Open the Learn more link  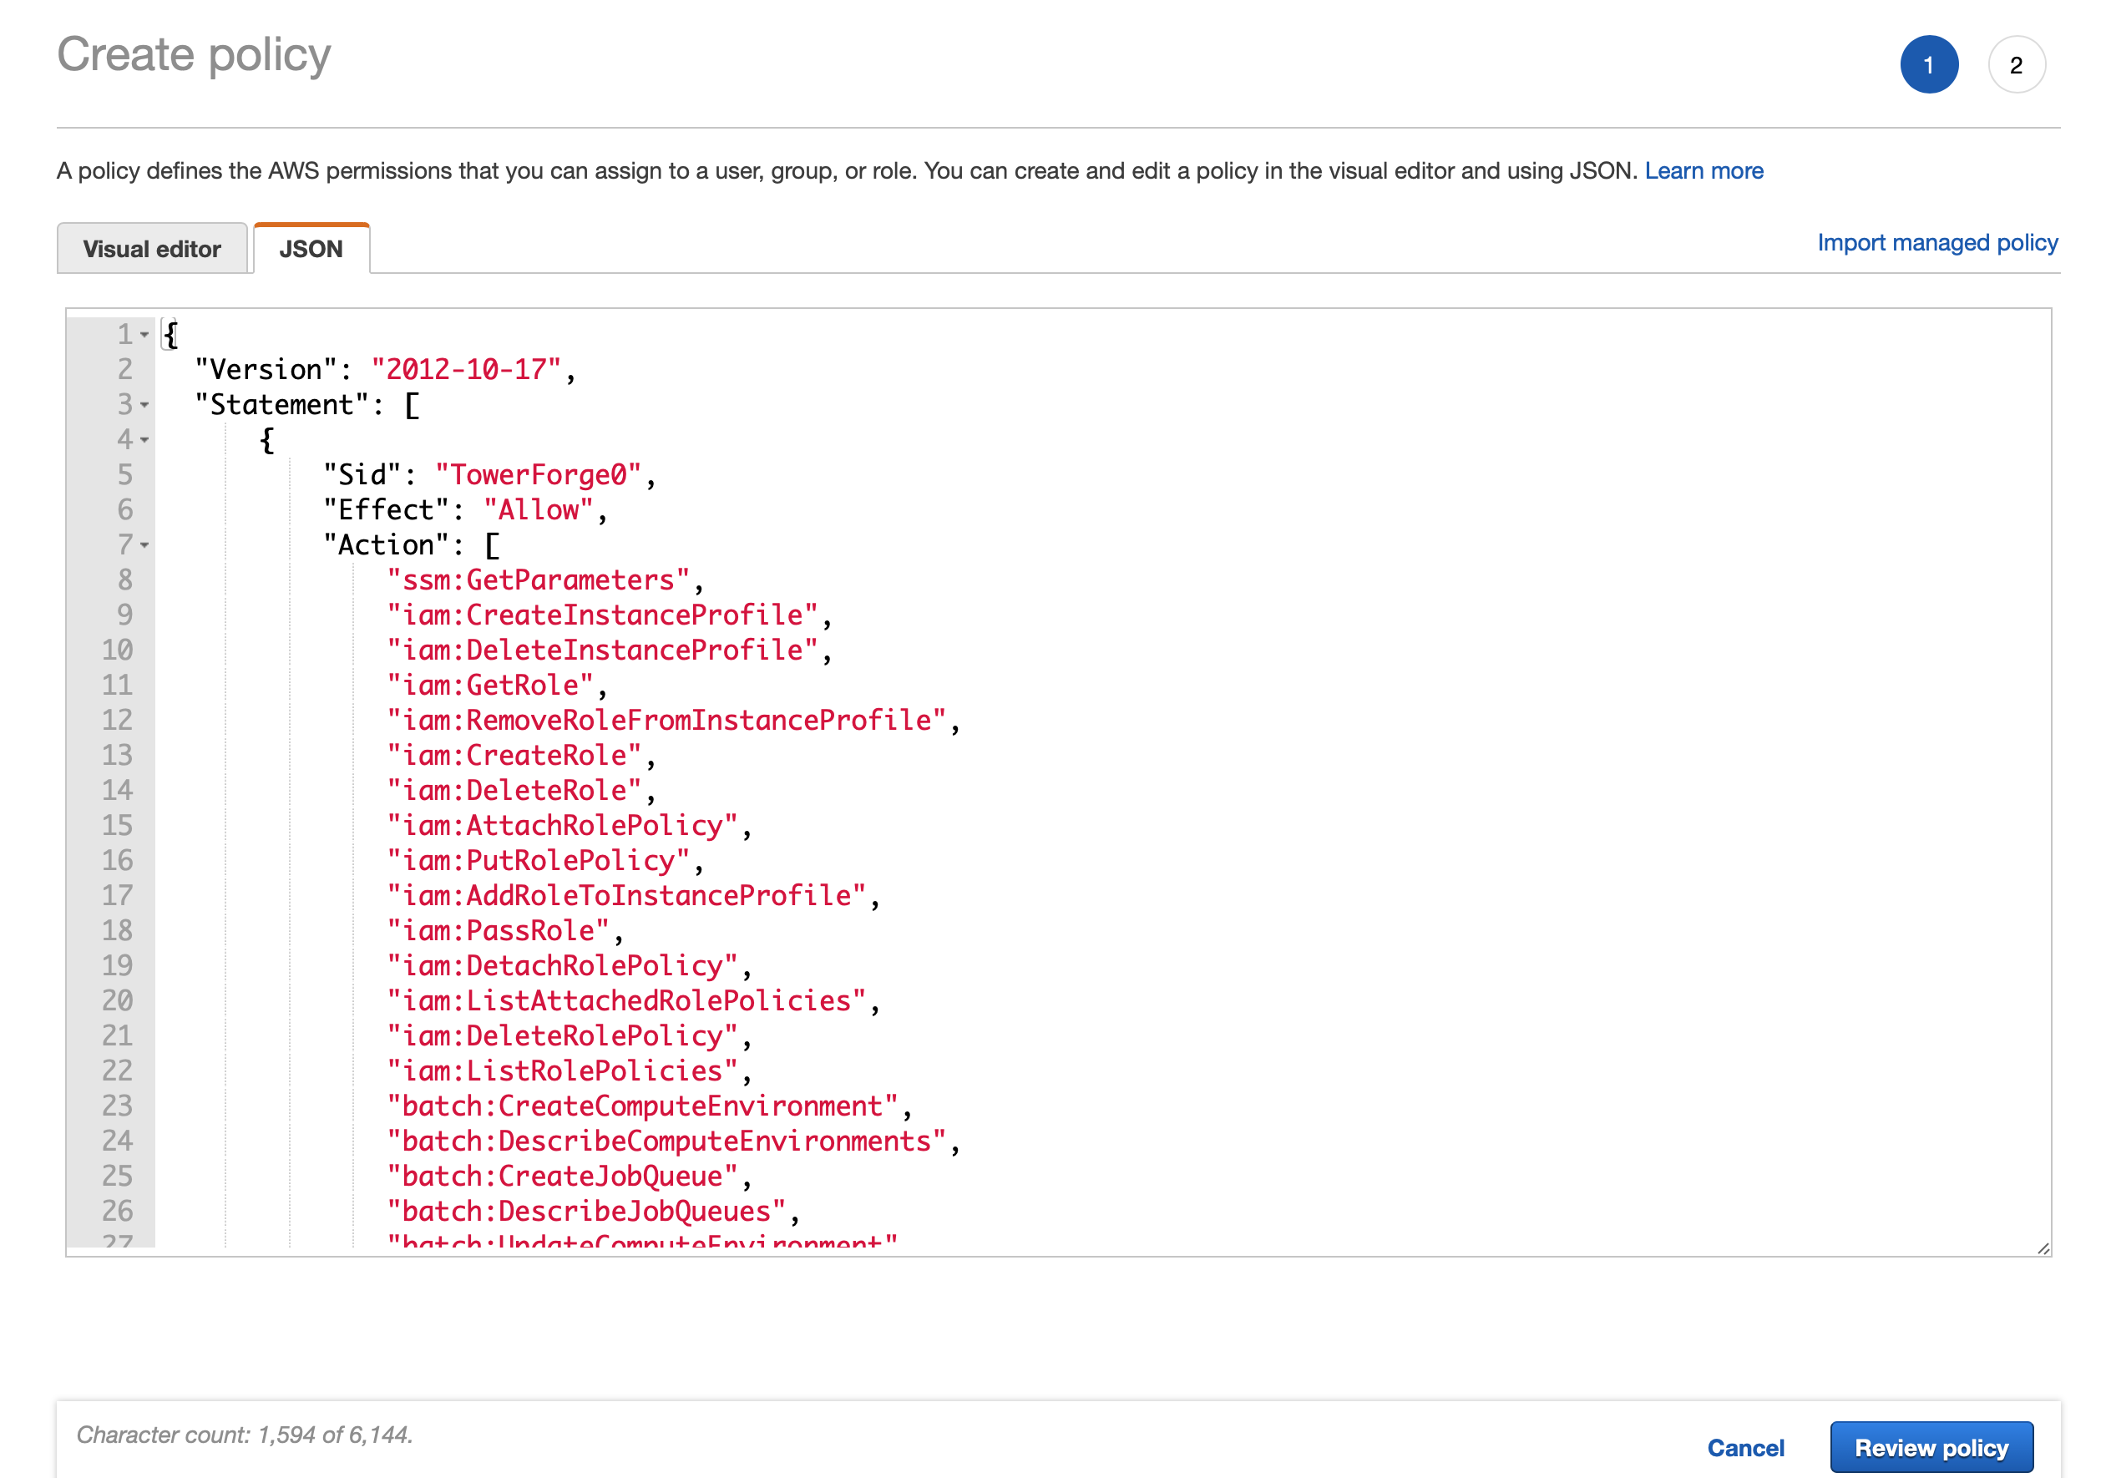coord(1704,170)
